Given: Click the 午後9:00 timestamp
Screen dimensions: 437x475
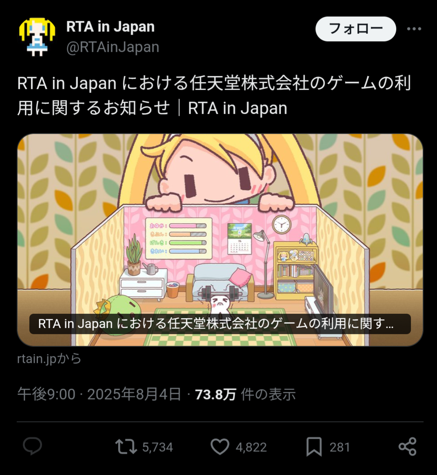Looking at the screenshot, I should (47, 395).
